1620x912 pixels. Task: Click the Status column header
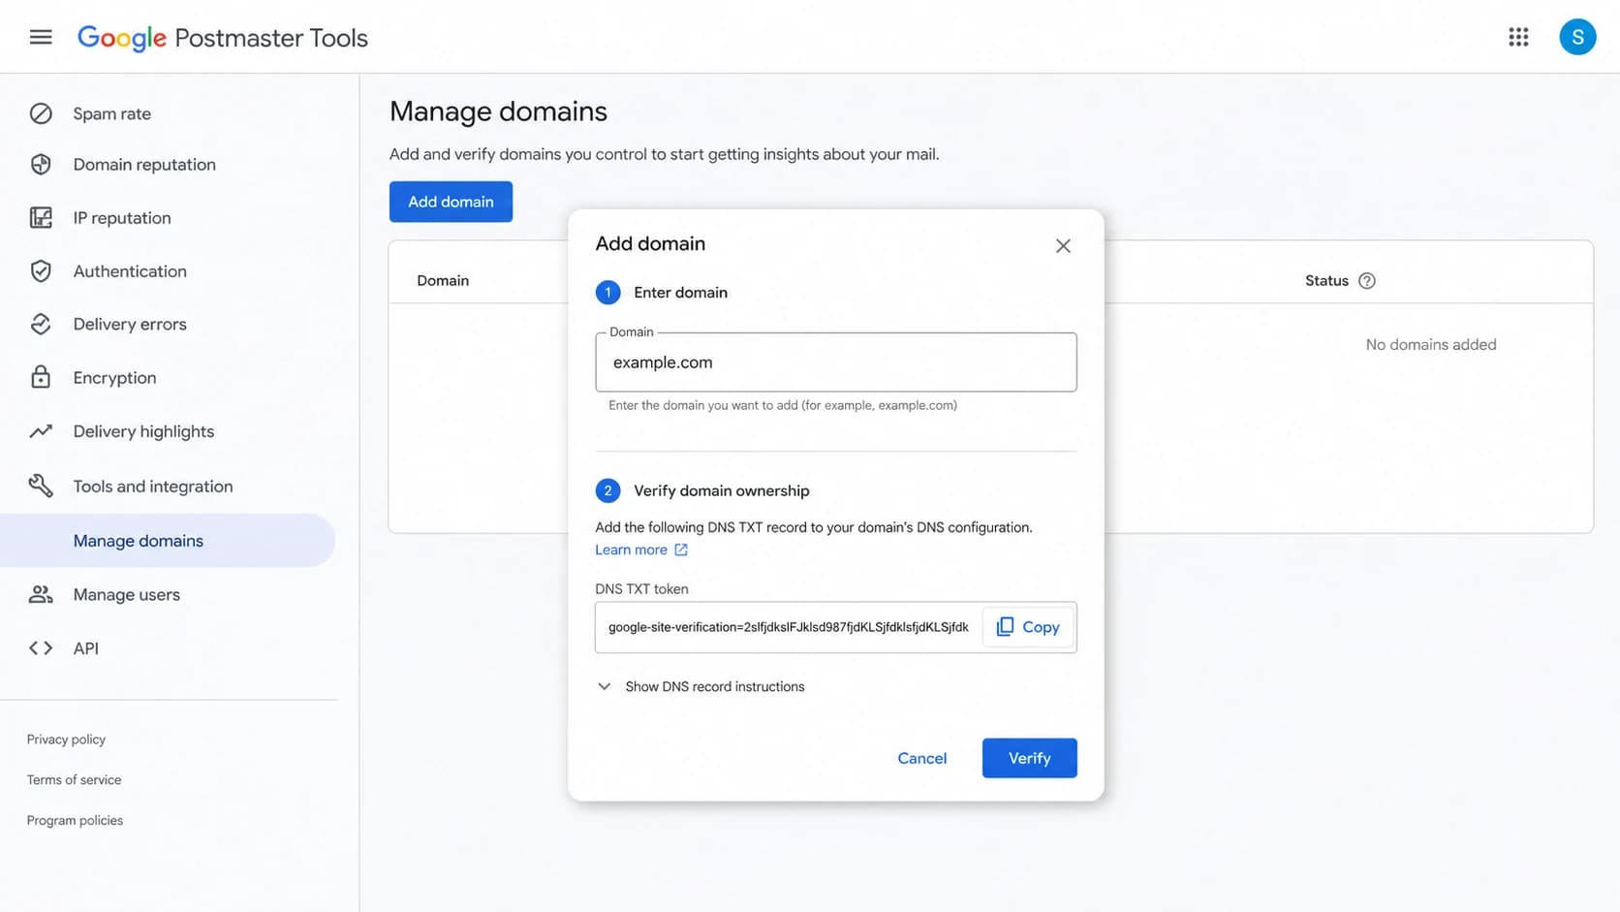coord(1326,281)
